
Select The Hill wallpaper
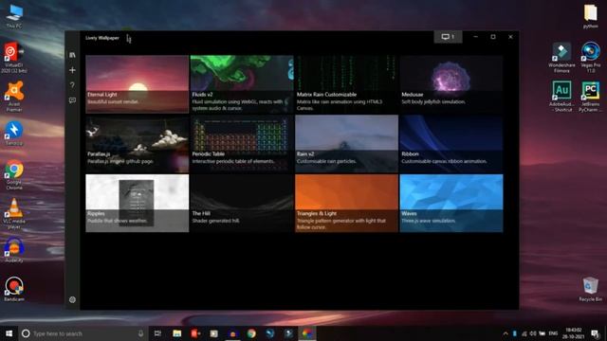pos(242,203)
